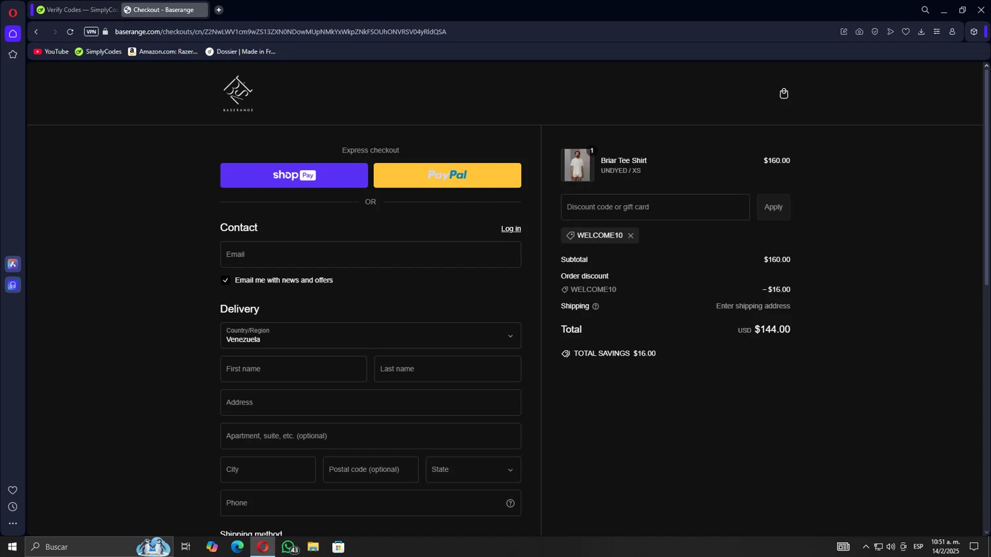Viewport: 991px width, 557px height.
Task: Toggle Email me with news and offers
Action: click(225, 280)
